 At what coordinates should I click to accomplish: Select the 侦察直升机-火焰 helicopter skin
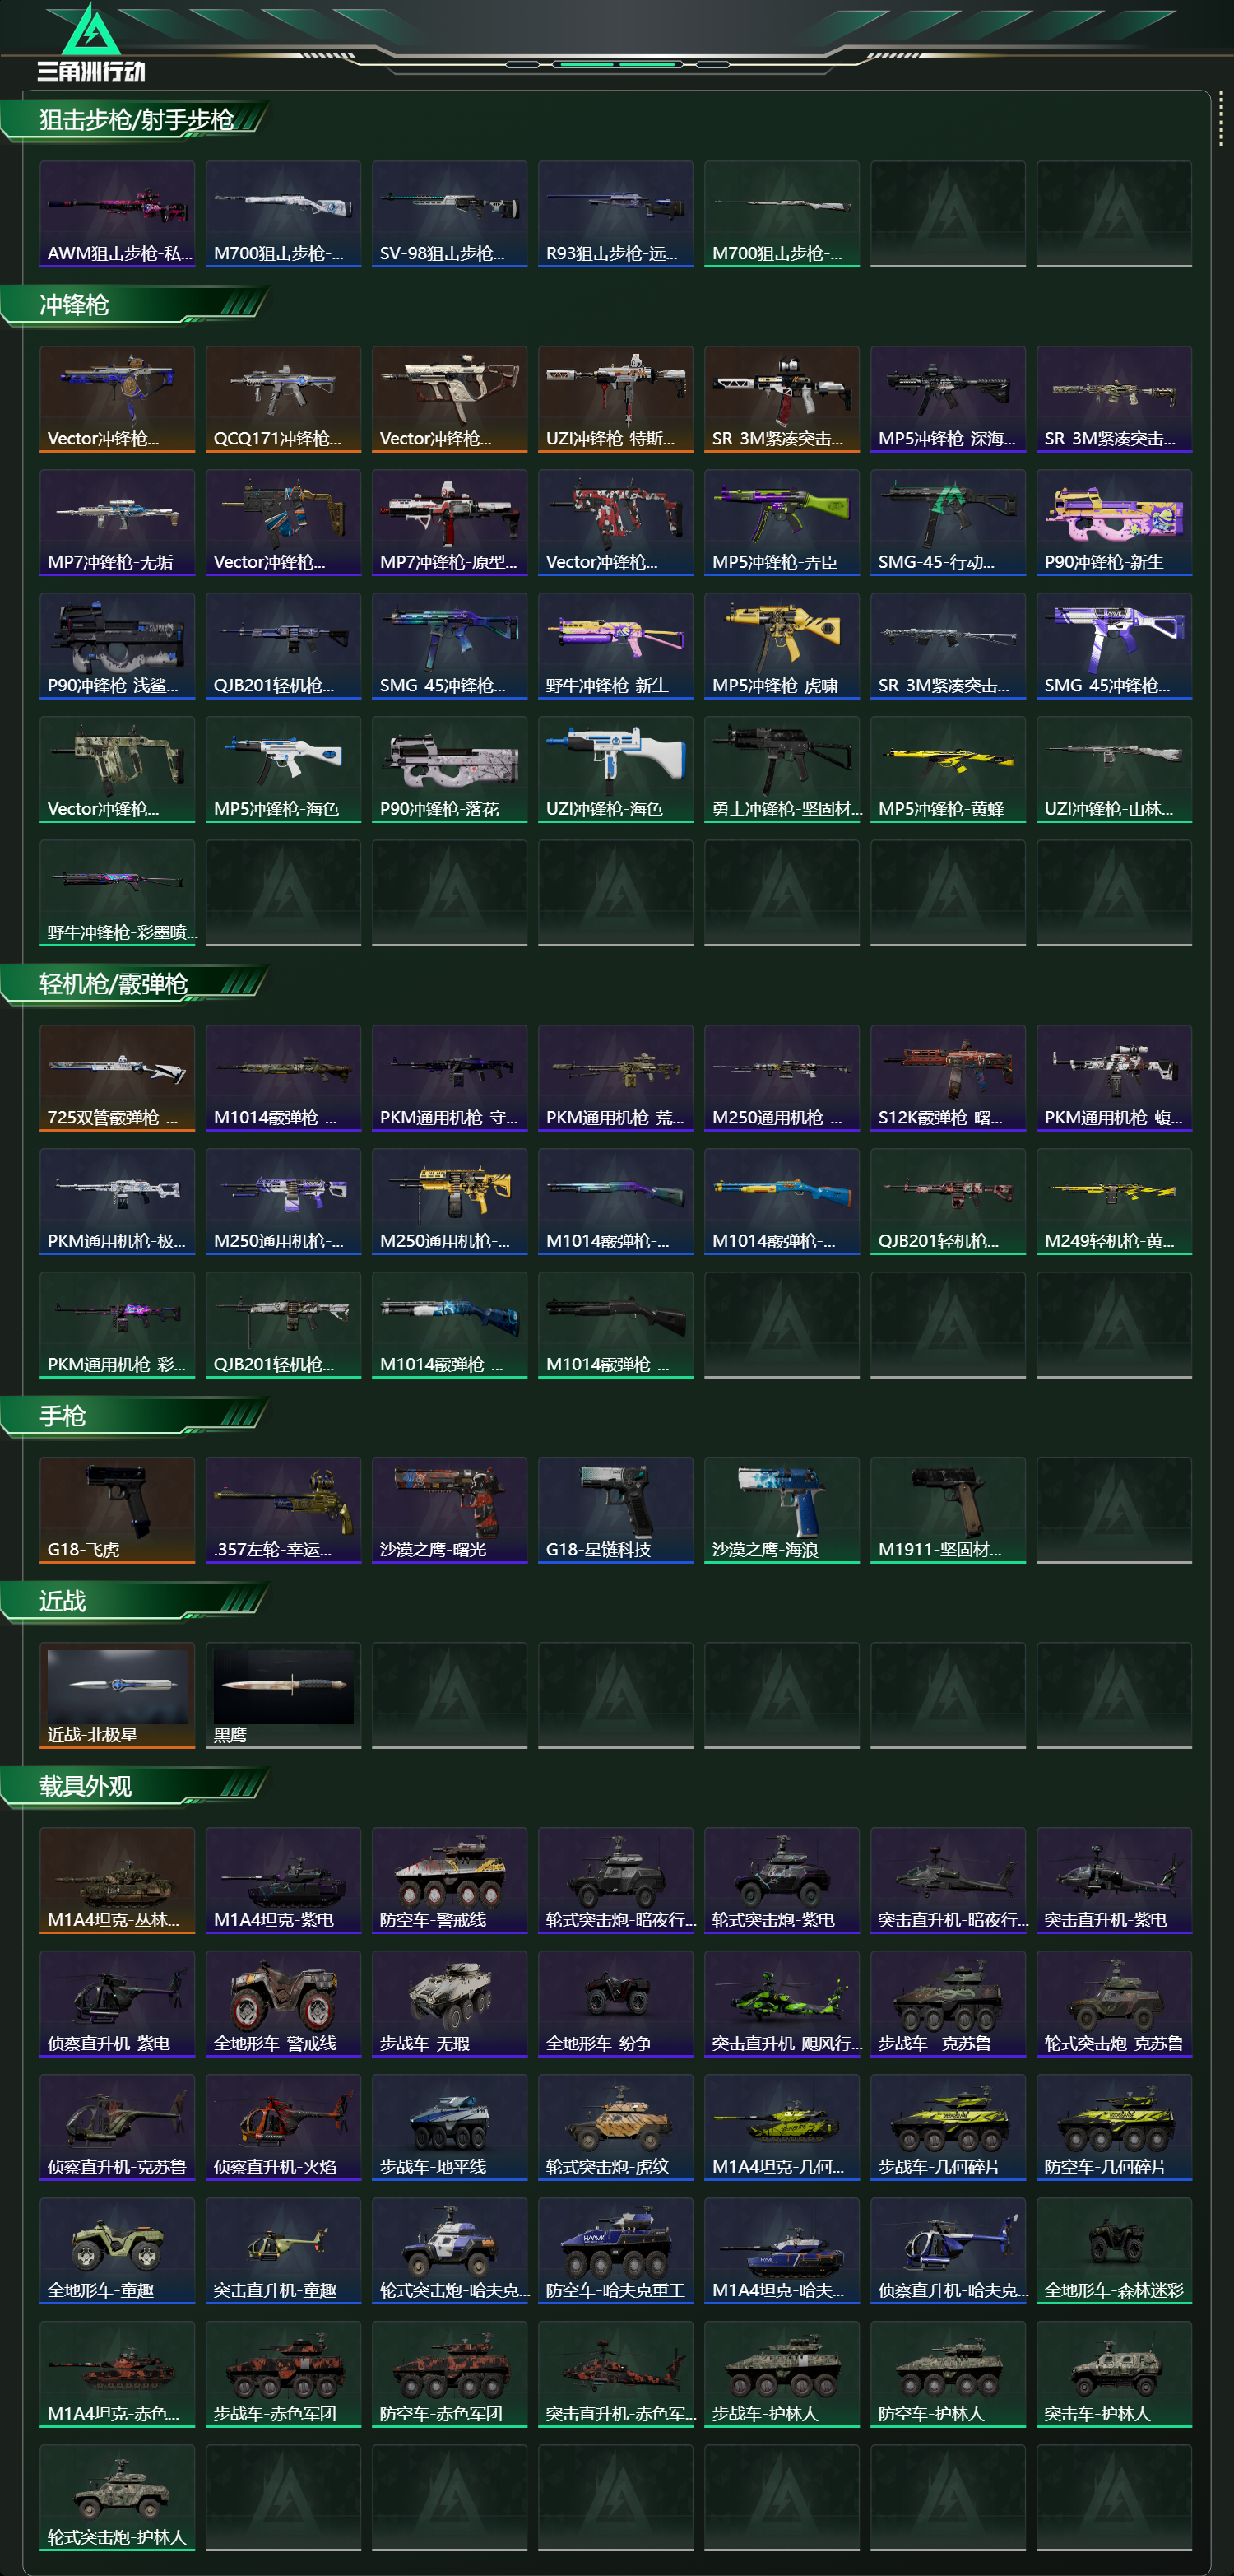pyautogui.click(x=283, y=2127)
